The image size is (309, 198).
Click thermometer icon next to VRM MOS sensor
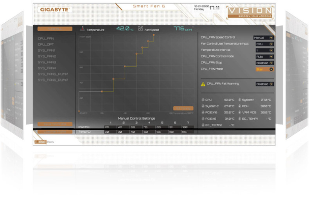click(240, 112)
